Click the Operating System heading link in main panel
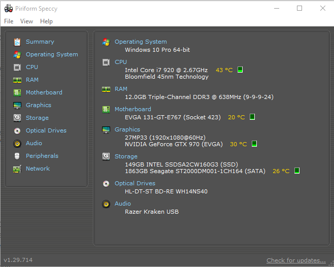Screen dimensions: 334x267 (x=141, y=42)
